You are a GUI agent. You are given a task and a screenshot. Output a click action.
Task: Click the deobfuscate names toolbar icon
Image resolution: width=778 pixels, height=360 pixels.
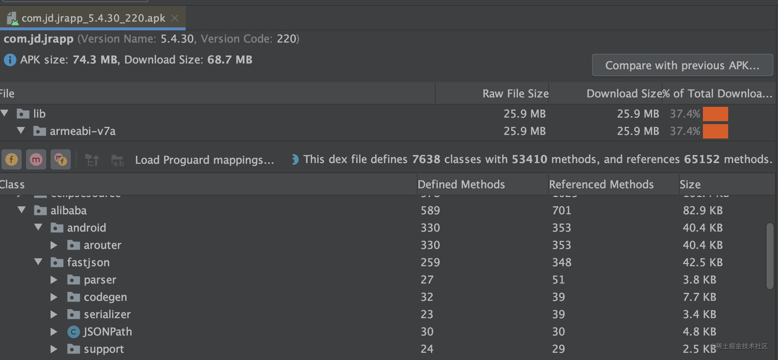(92, 160)
